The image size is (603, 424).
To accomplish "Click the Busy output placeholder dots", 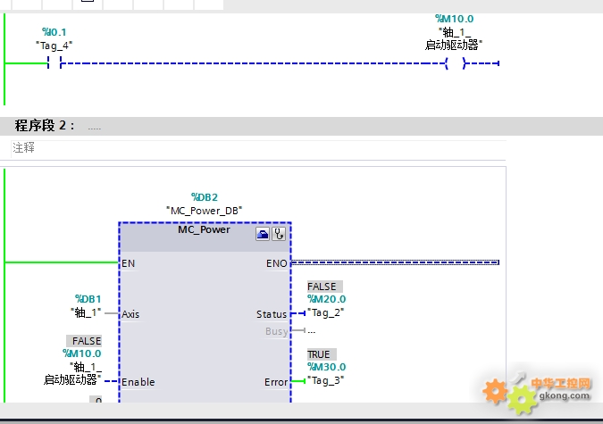I will [311, 331].
